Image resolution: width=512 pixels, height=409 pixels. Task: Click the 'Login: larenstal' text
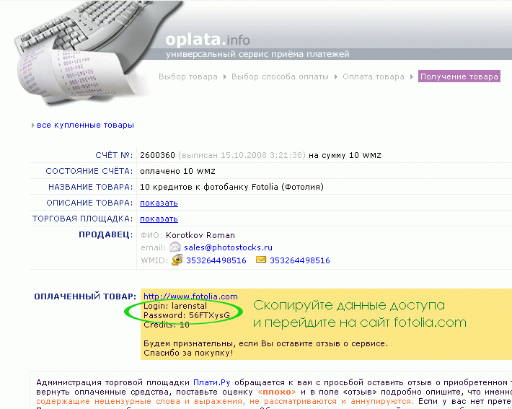pos(175,306)
